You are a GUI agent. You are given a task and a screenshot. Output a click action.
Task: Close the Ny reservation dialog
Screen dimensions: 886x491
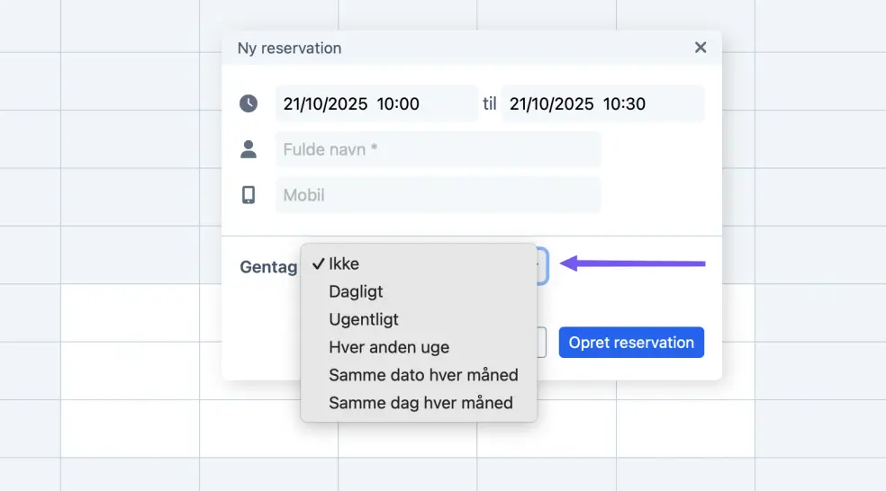(x=701, y=48)
